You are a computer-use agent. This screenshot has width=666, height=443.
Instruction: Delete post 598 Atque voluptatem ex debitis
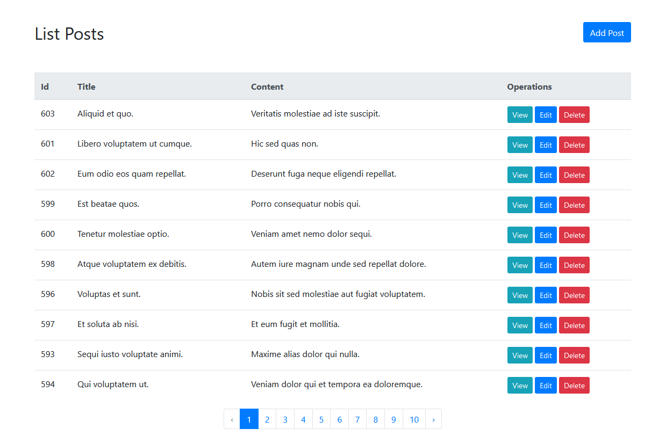pyautogui.click(x=574, y=265)
